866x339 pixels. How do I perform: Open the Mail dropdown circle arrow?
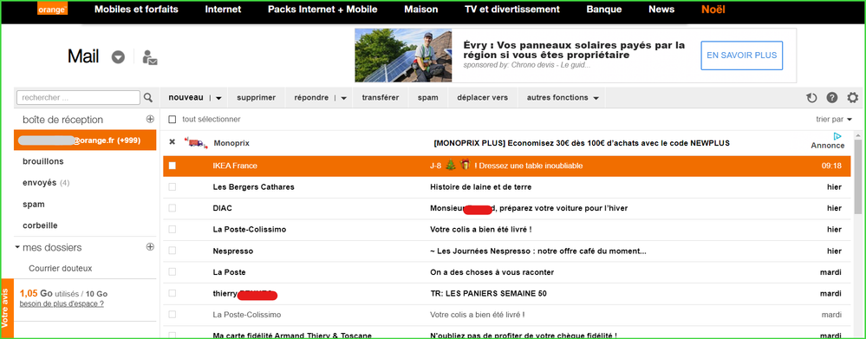point(118,57)
